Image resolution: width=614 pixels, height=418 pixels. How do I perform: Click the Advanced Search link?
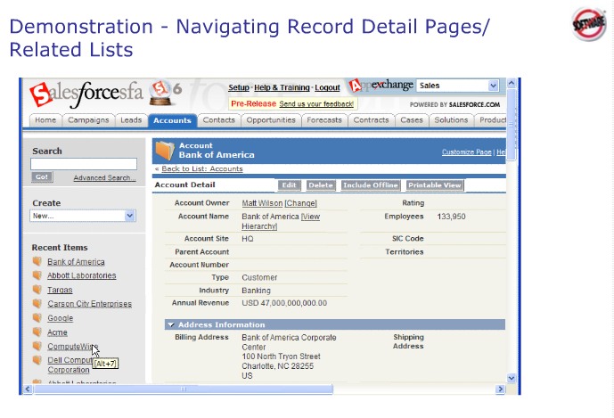pyautogui.click(x=104, y=178)
